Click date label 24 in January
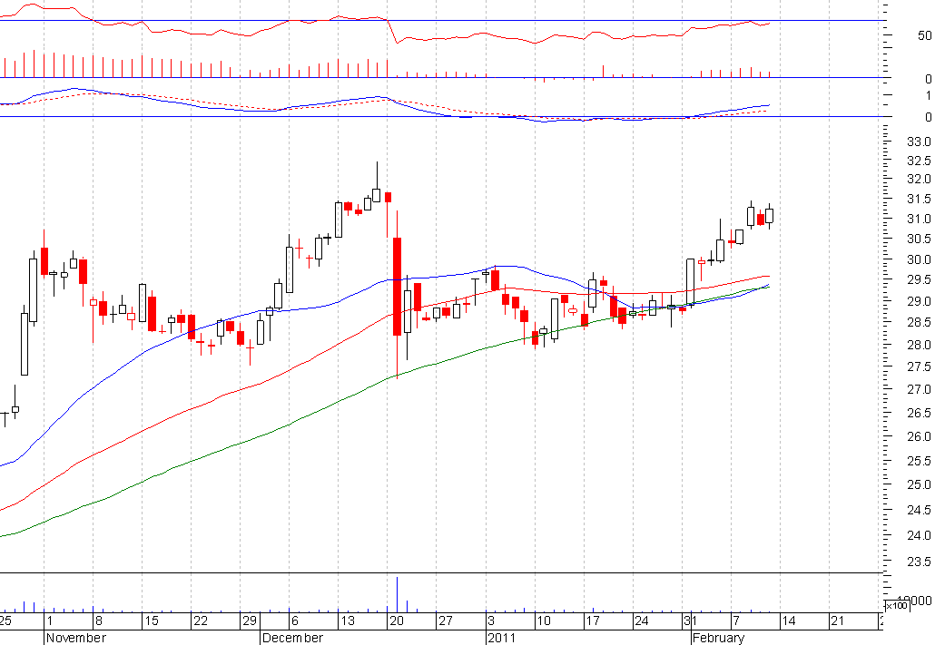 [x=641, y=621]
